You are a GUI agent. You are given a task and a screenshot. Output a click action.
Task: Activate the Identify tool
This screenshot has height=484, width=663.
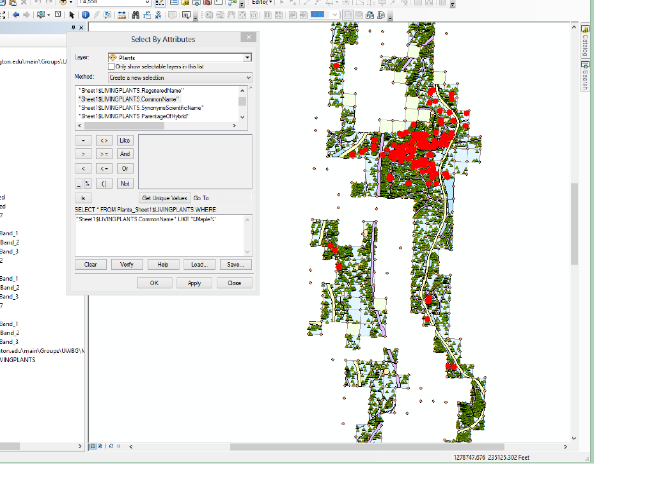[86, 15]
